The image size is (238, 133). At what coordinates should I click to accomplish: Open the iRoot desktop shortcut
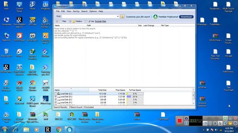(32, 6)
